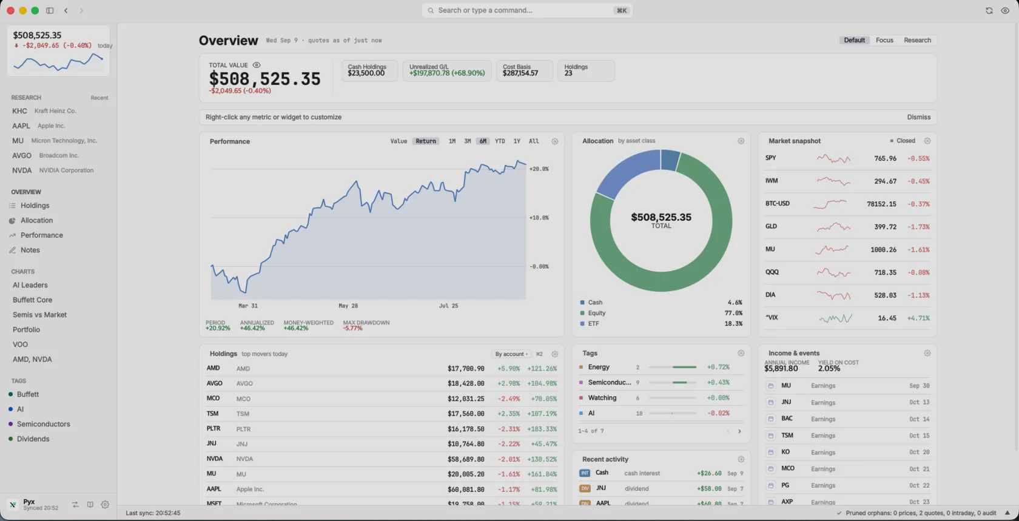
Task: Select the All time range
Action: [534, 141]
